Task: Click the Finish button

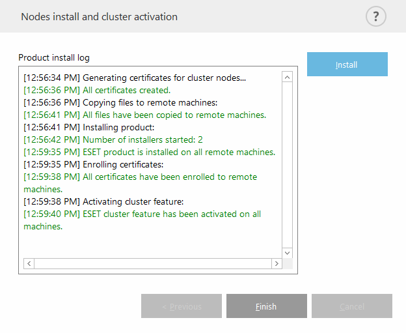Action: tap(266, 306)
